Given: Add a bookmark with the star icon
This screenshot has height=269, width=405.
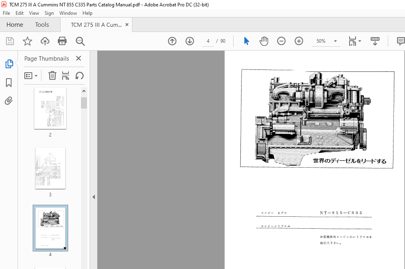Looking at the screenshot, I should (28, 41).
